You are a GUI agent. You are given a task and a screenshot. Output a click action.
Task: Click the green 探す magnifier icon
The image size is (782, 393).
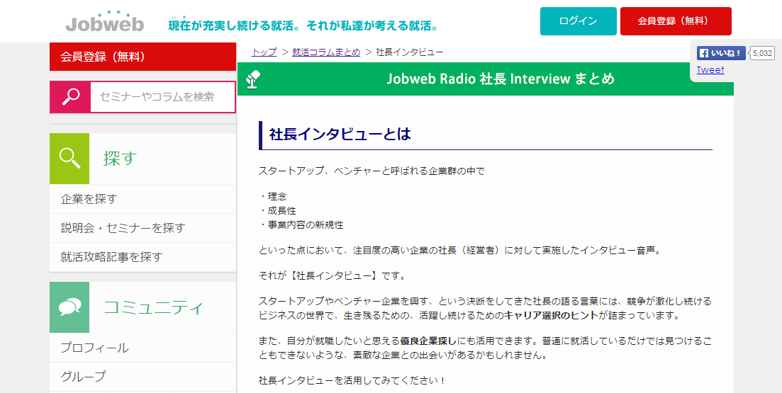click(69, 159)
